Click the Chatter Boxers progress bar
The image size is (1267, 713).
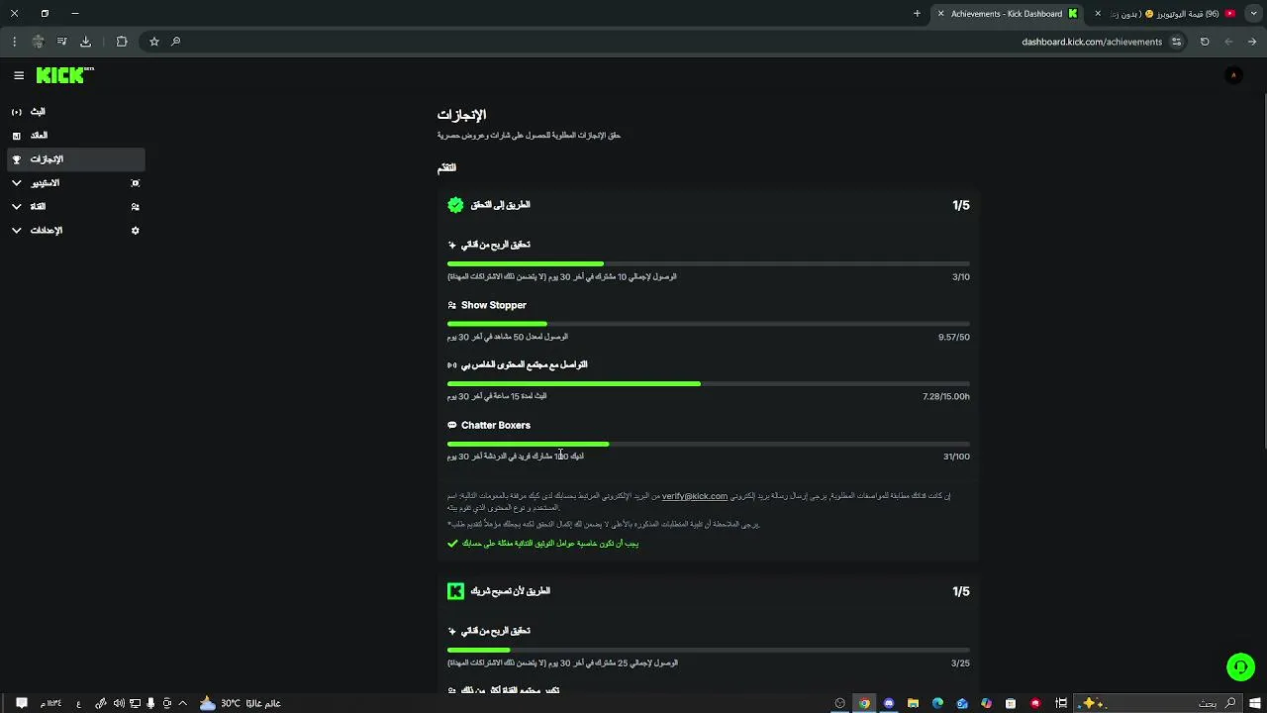(x=709, y=444)
